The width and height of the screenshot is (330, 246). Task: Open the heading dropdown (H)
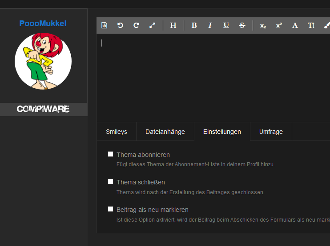pyautogui.click(x=173, y=25)
